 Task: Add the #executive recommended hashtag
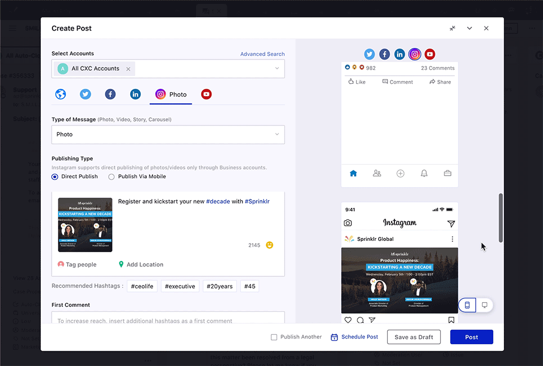[180, 286]
